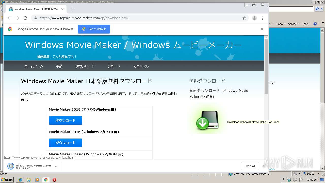Close the Windows Movie Maker Chrome tab
Viewport: 325px width, 183px height.
(62, 9)
